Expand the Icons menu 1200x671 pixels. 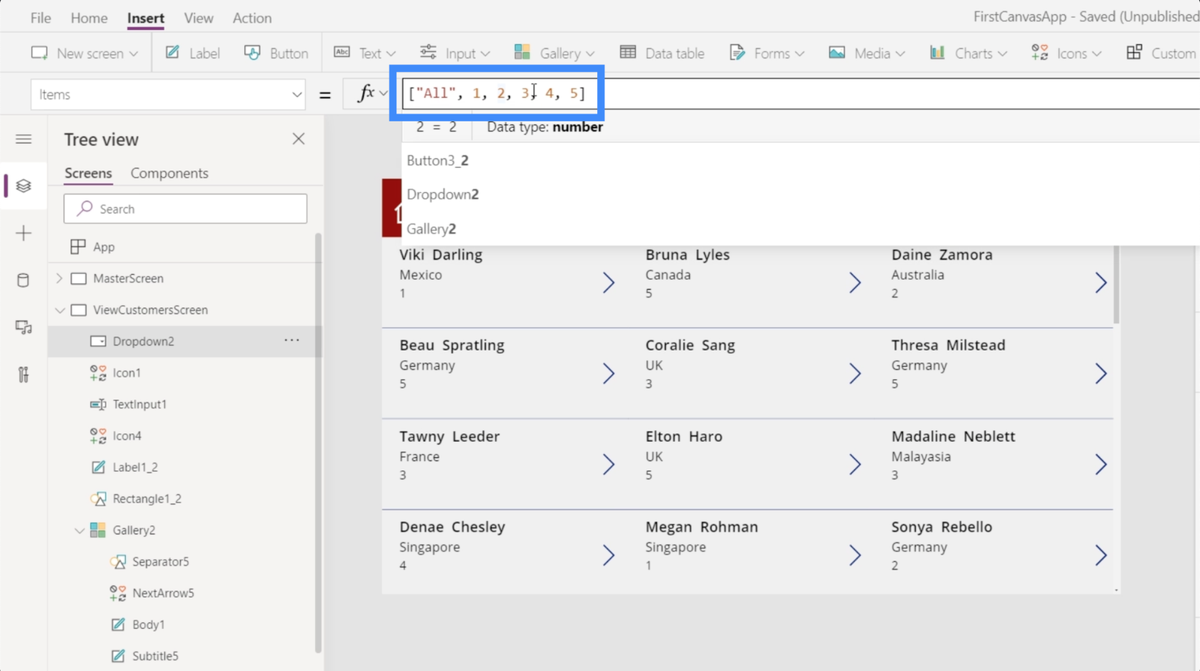pyautogui.click(x=1066, y=53)
